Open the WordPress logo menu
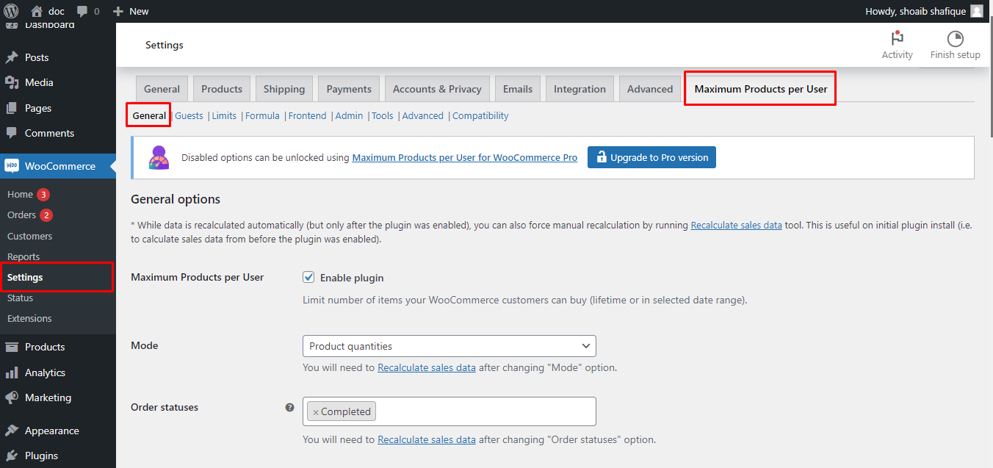The image size is (993, 468). tap(11, 11)
